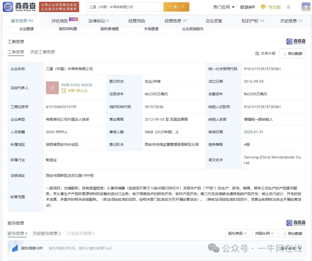Switch to 法律诉讼 tab
Image resolution: width=312 pixels, height=261 pixels.
[99, 21]
